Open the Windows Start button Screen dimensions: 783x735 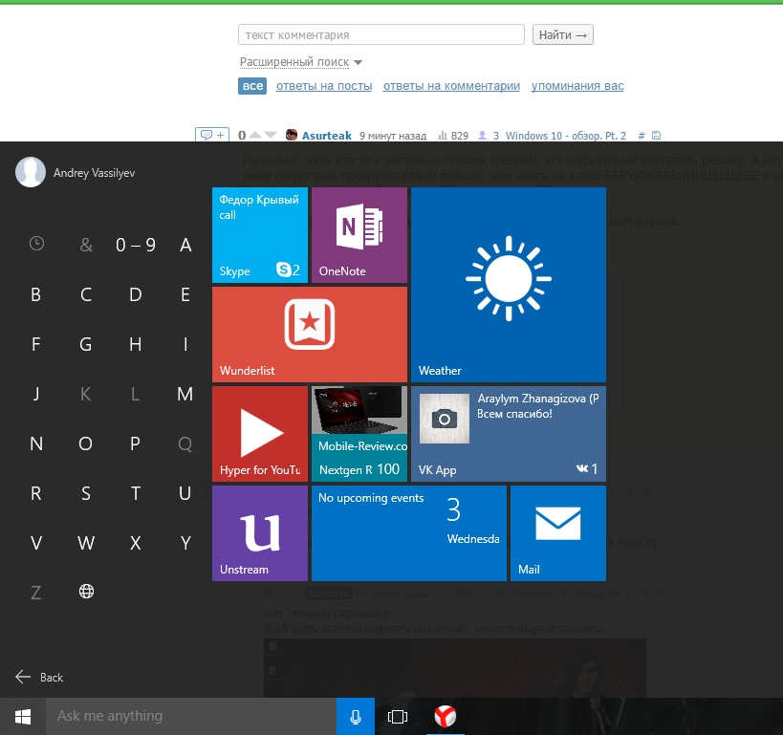(22, 716)
